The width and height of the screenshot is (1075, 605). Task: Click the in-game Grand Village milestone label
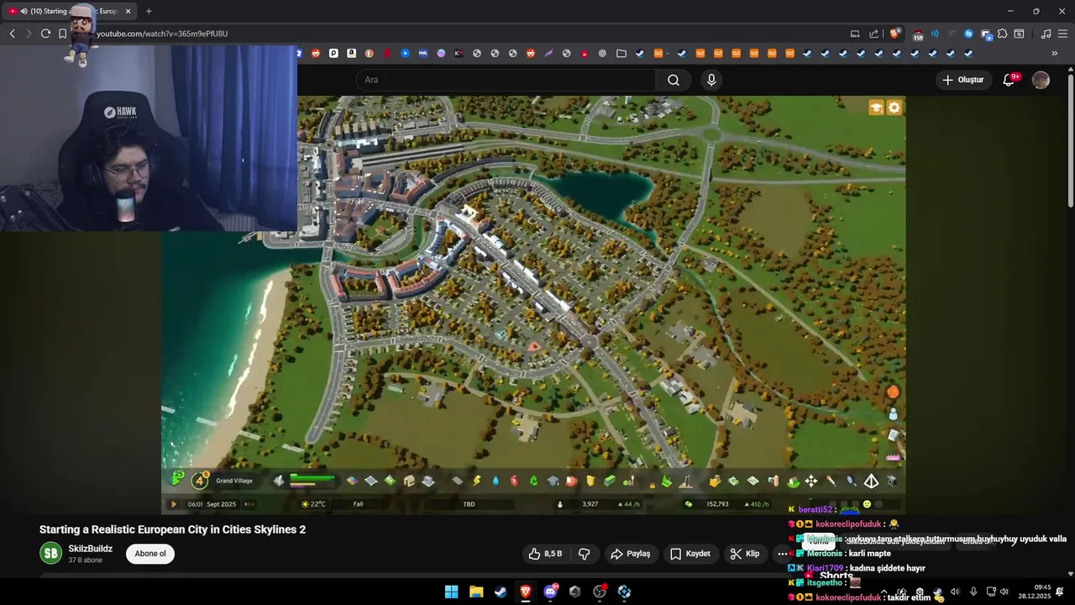pos(234,481)
